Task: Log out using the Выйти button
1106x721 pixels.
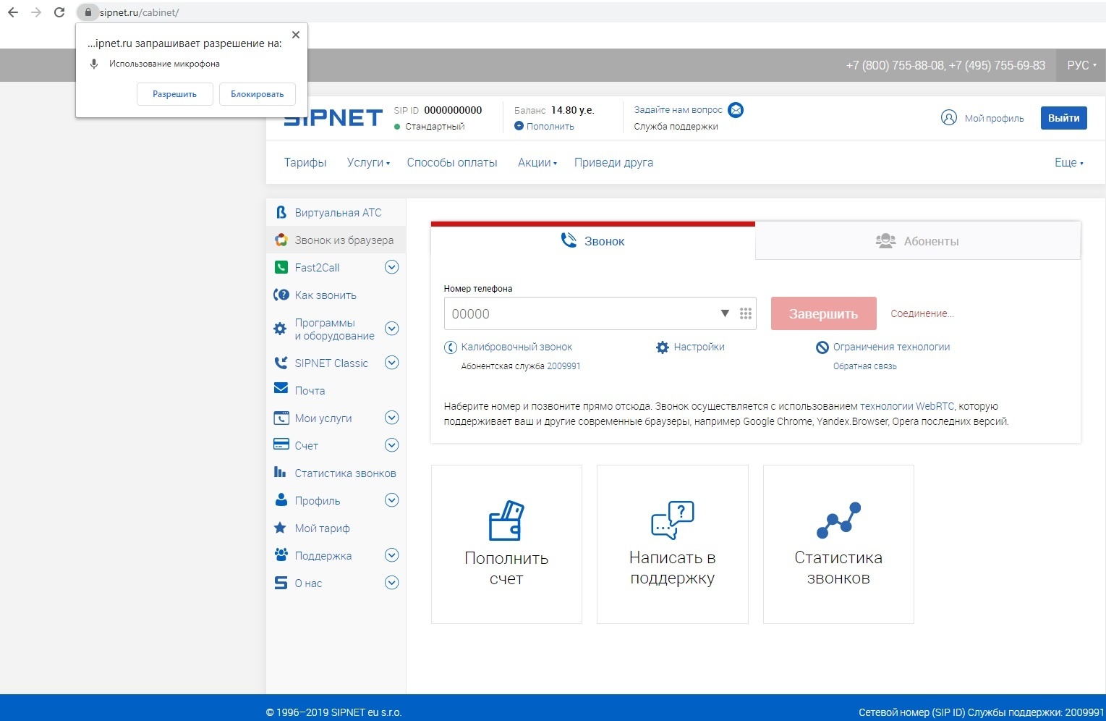Action: (1064, 118)
